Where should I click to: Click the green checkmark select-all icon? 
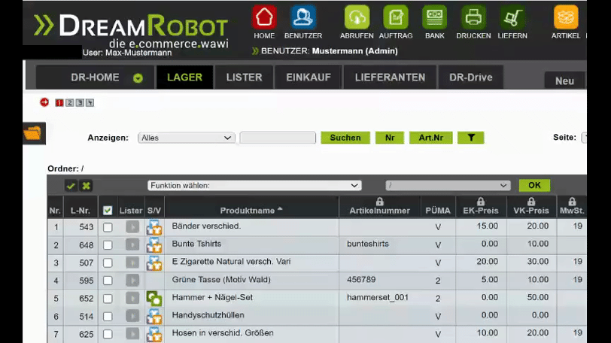[x=71, y=186]
